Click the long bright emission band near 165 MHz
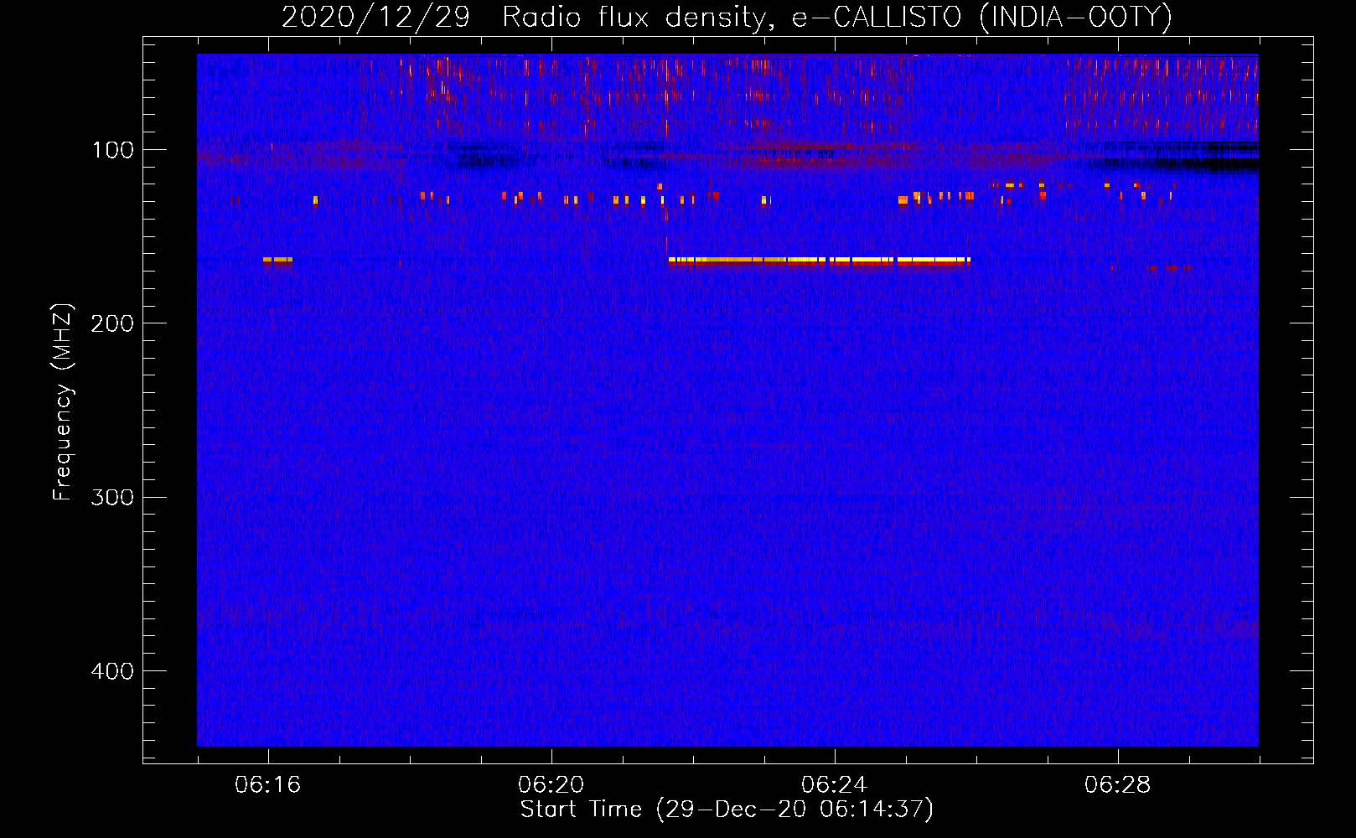Image resolution: width=1356 pixels, height=838 pixels. [820, 261]
